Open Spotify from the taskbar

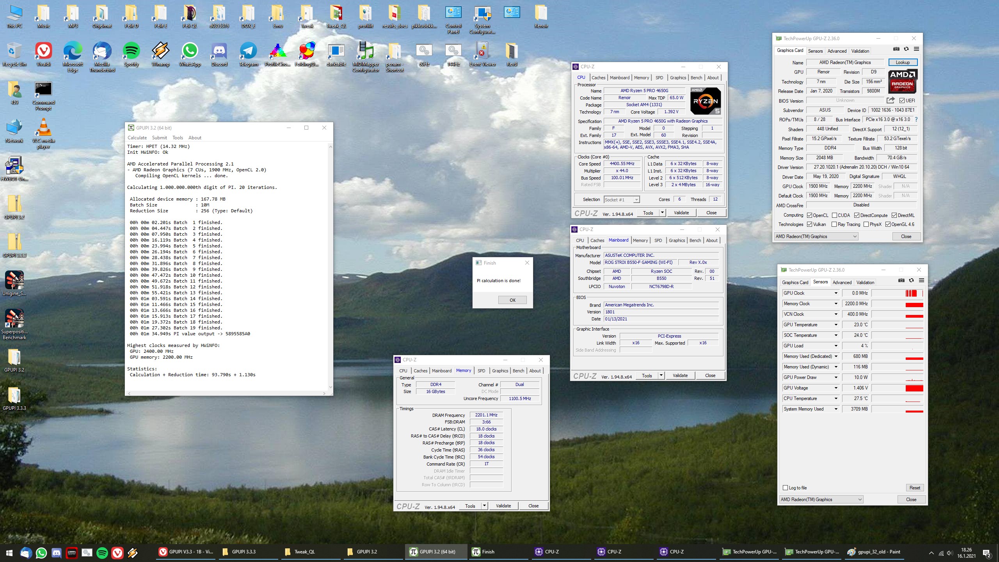102,552
